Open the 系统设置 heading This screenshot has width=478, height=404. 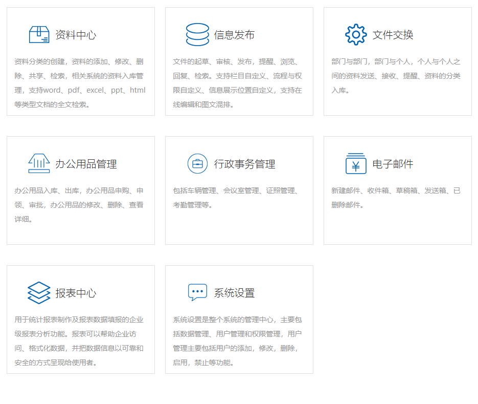pos(234,293)
